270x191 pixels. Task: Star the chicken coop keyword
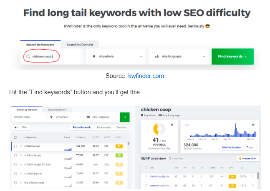pos(21,146)
